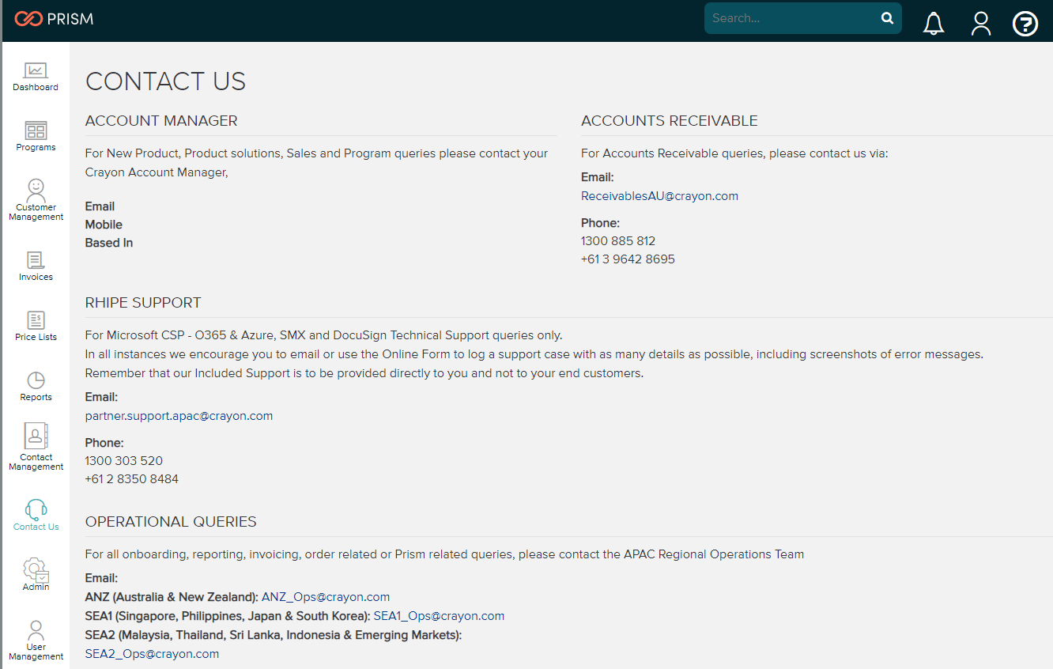Select the Reports sidebar icon
1053x669 pixels.
coord(36,385)
